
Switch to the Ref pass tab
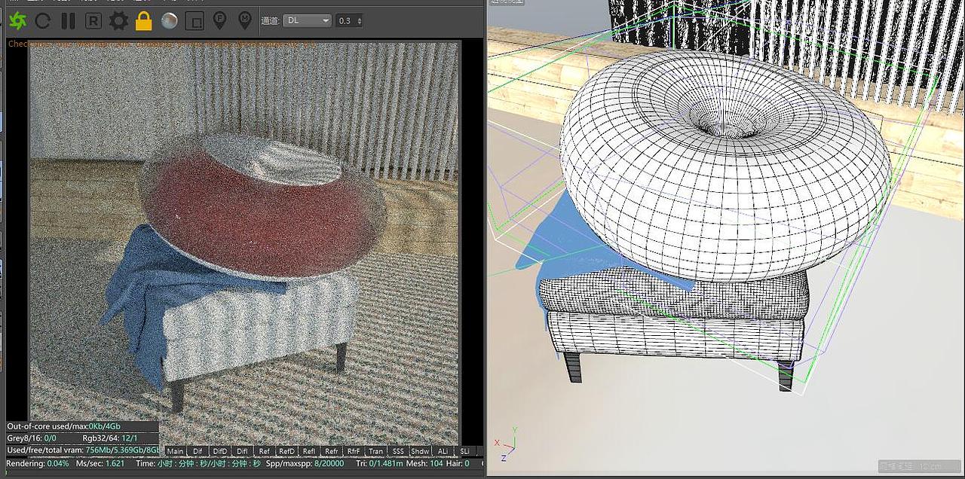click(x=264, y=451)
